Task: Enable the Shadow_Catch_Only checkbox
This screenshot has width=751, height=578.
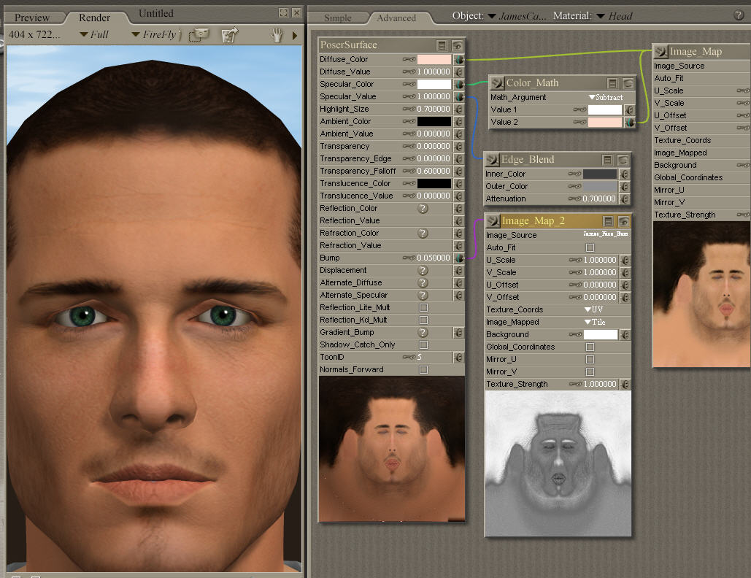Action: (x=423, y=344)
